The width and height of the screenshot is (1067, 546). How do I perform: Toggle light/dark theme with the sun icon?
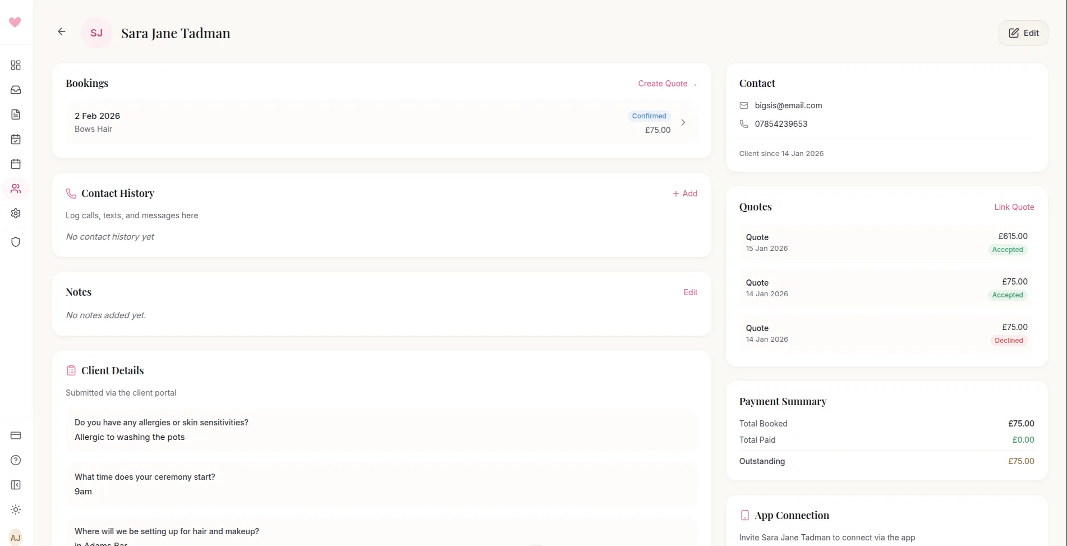pos(15,510)
